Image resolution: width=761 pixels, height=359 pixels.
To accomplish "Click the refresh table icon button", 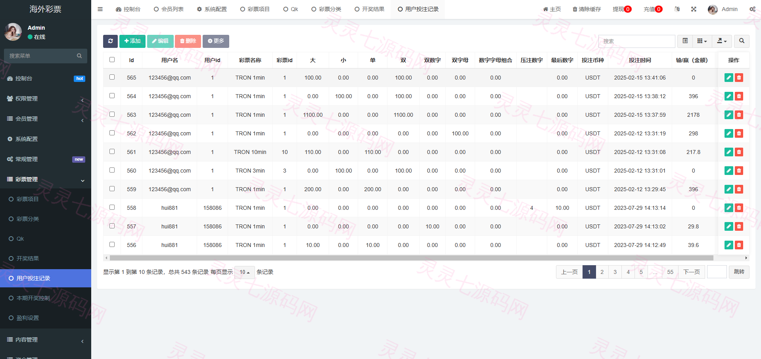I will 110,41.
